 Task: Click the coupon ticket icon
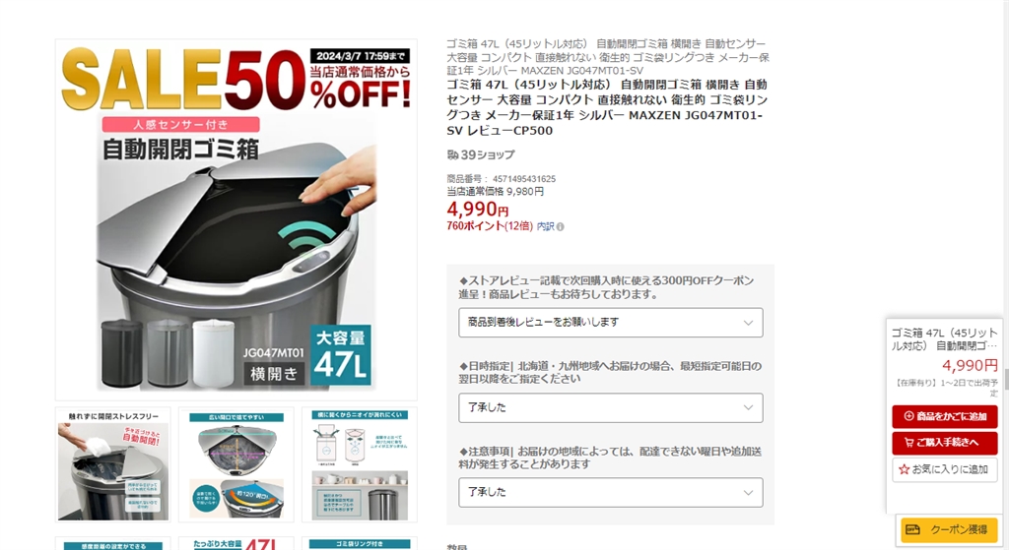pyautogui.click(x=912, y=529)
